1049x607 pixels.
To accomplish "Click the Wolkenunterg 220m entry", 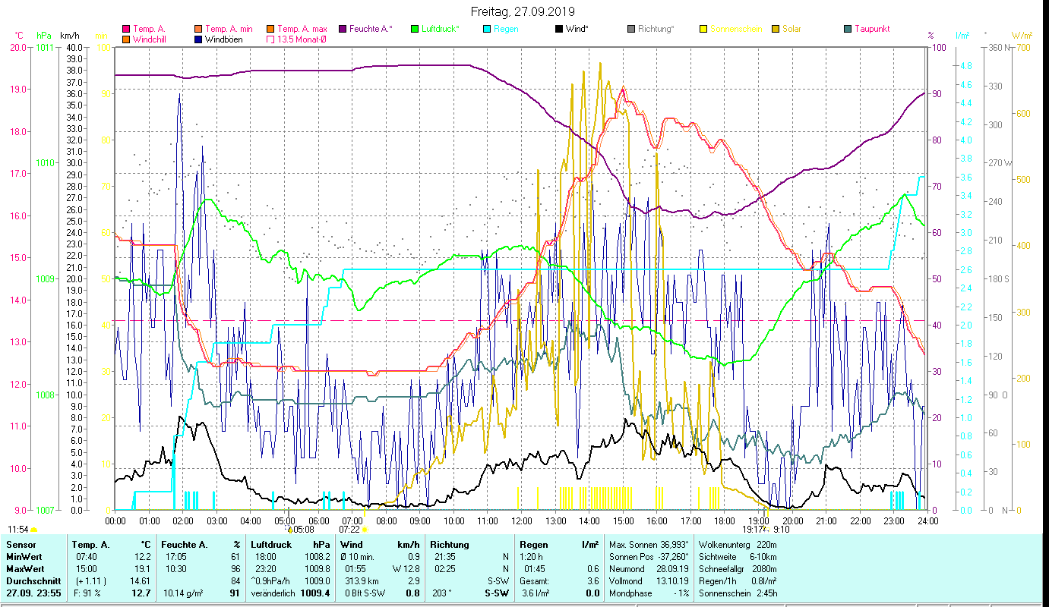I will coord(737,545).
